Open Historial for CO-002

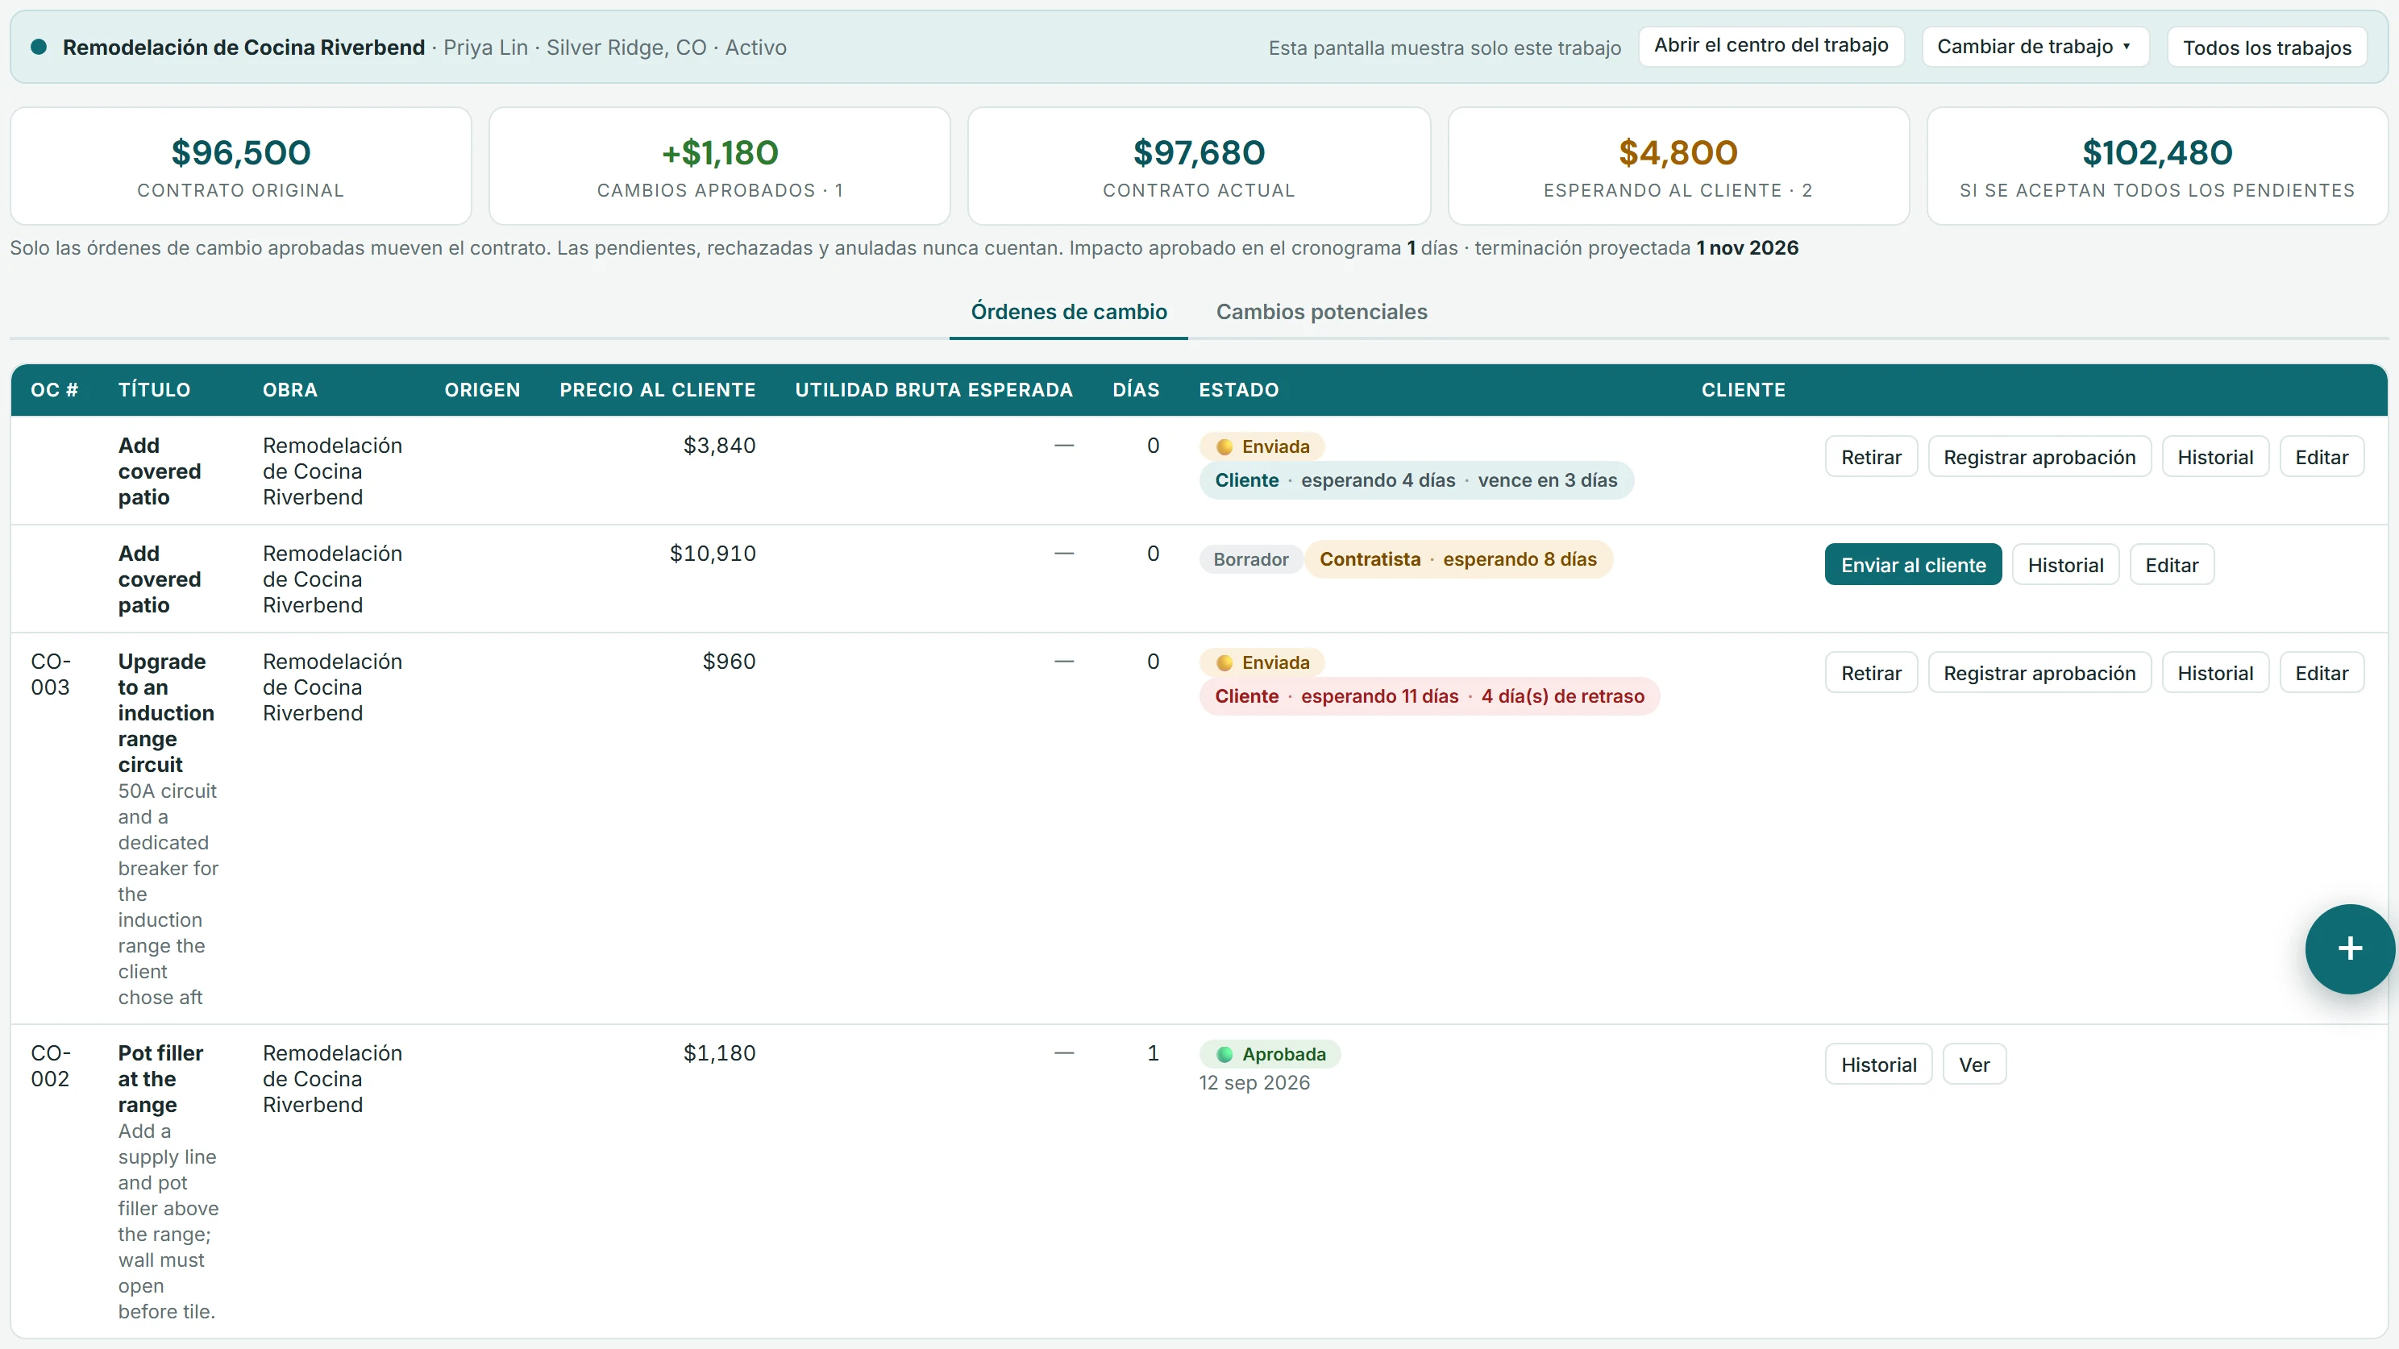click(x=1878, y=1065)
